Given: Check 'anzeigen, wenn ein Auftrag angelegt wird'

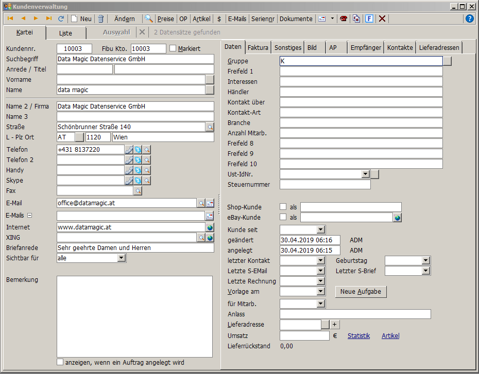Looking at the screenshot, I should (60, 362).
